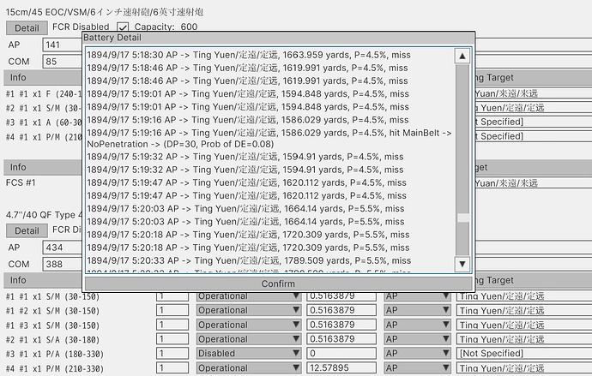The width and height of the screenshot is (592, 376).
Task: Open Operational status dropdown for P/M (210-330) gun
Action: point(248,368)
